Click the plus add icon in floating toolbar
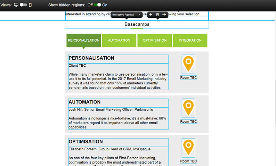Image resolution: width=276 pixels, height=166 pixels. point(151,15)
